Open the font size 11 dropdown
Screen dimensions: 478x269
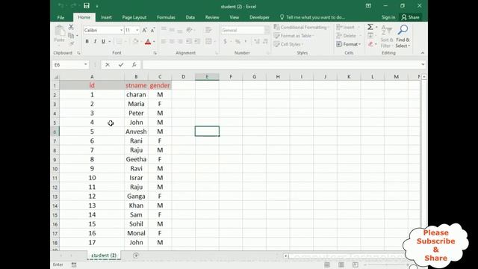137,30
